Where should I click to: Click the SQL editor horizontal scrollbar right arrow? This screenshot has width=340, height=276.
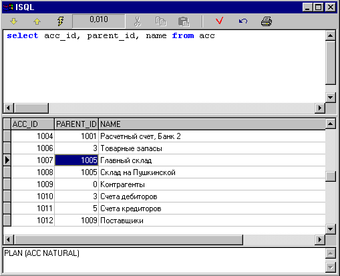pos(320,108)
